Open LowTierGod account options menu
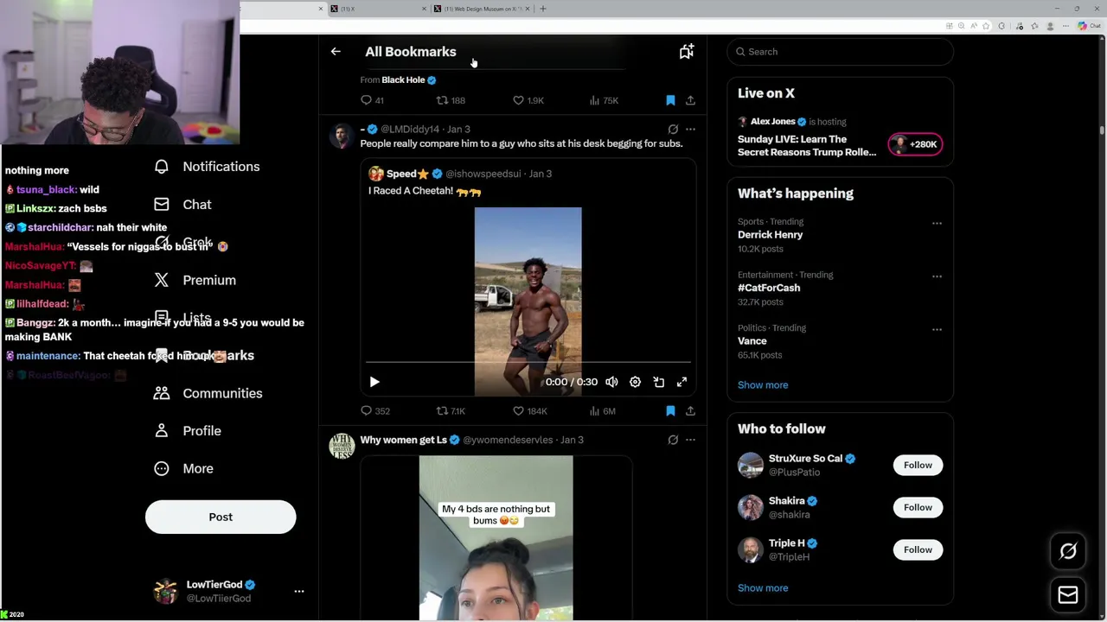1107x622 pixels. [x=299, y=591]
